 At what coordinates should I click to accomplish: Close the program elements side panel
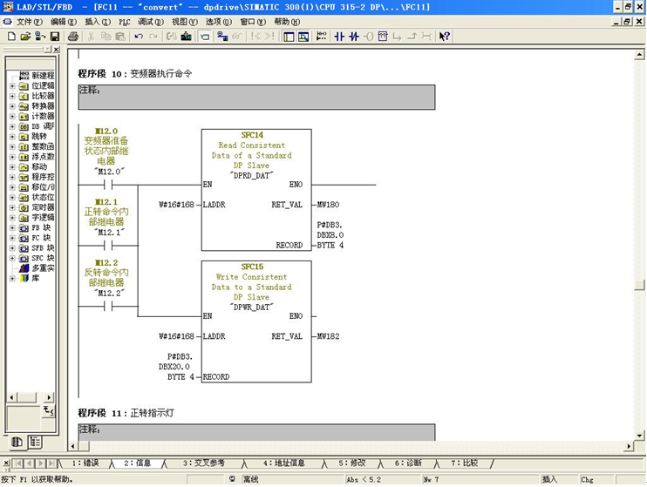(x=57, y=51)
